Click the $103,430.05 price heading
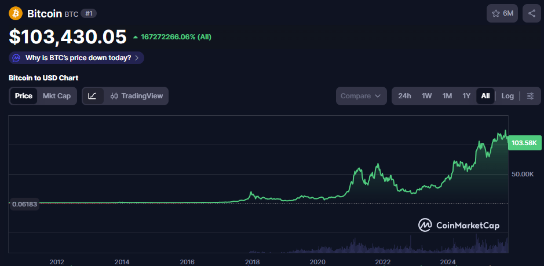The width and height of the screenshot is (544, 266). (x=68, y=36)
